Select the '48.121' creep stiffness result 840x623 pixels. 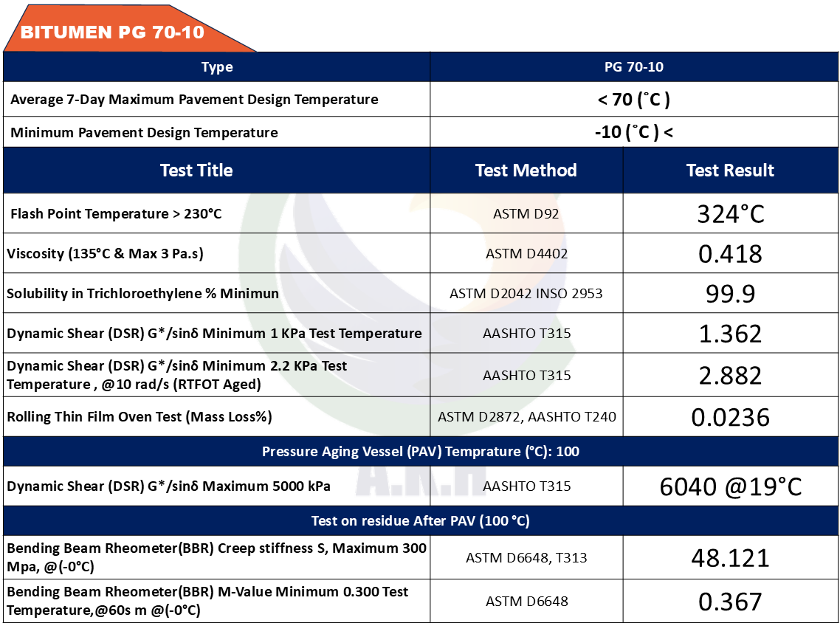[730, 558]
